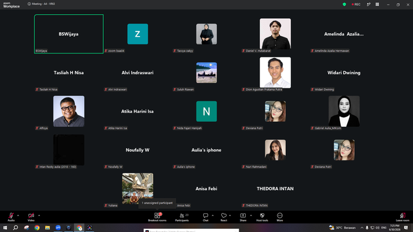Open the Participants list
Image resolution: width=413 pixels, height=232 pixels.
(182, 217)
